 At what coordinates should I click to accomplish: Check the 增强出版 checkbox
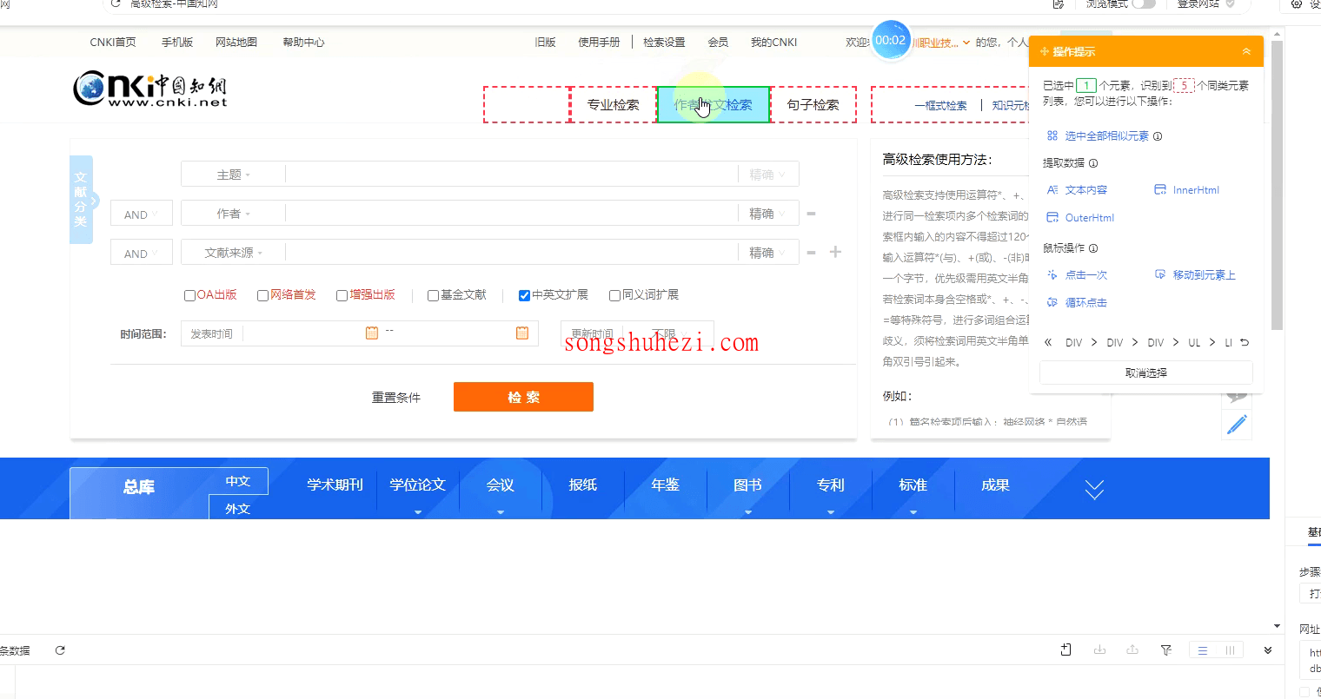point(342,296)
